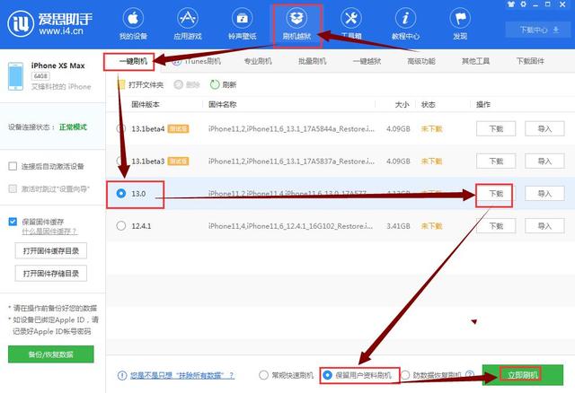Choose 防数据恢复刷机 flash mode
The height and width of the screenshot is (393, 575).
coord(405,375)
